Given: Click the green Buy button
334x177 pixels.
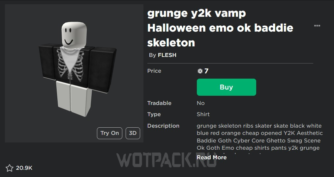Looking at the screenshot, I should pyautogui.click(x=226, y=87).
